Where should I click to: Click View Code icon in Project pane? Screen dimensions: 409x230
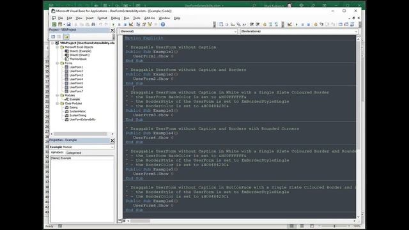(53, 37)
